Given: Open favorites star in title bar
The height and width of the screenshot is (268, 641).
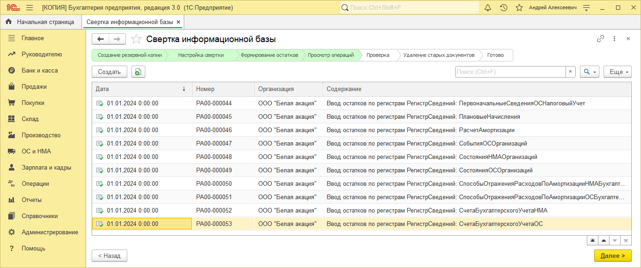Looking at the screenshot, I should 519,8.
